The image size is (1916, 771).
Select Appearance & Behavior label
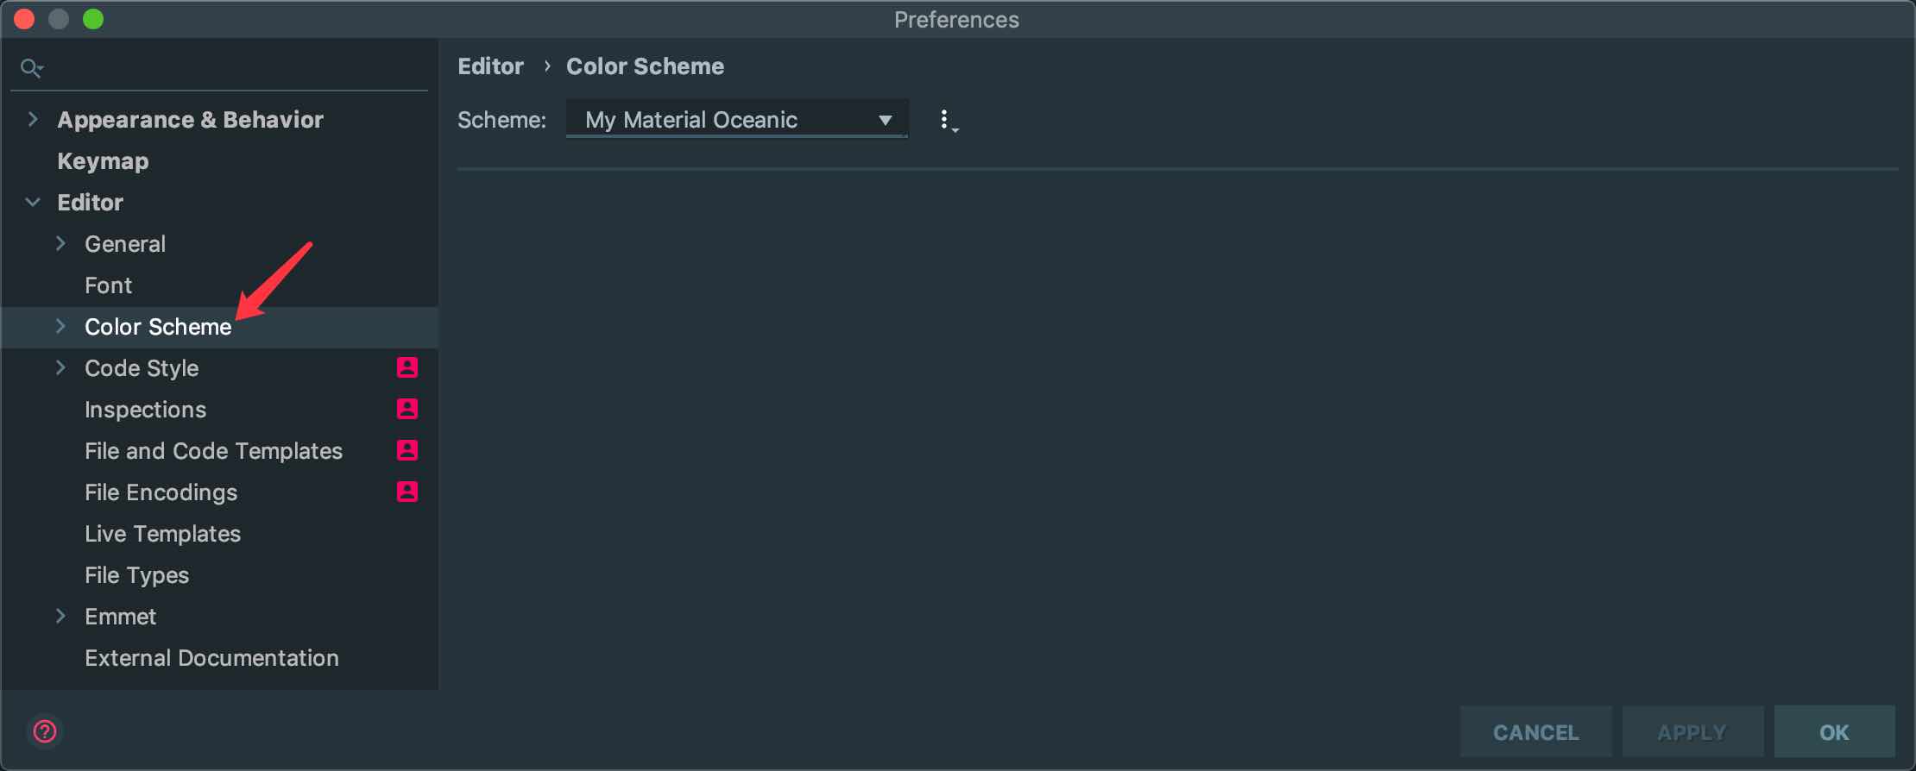pyautogui.click(x=190, y=120)
